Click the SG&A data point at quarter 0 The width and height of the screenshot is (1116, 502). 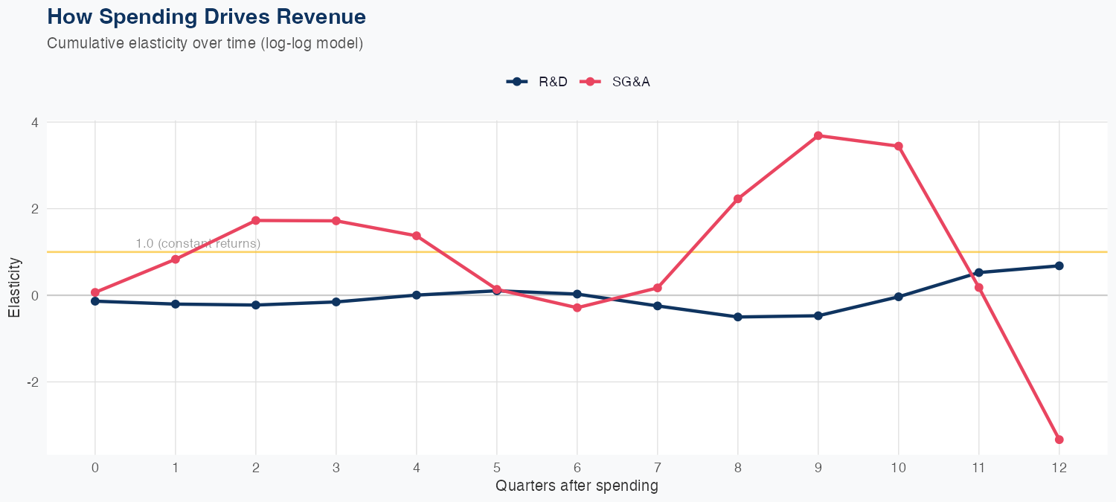[95, 292]
